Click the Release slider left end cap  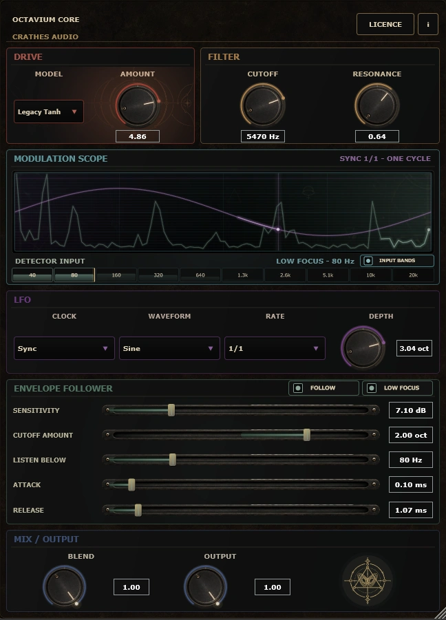107,510
